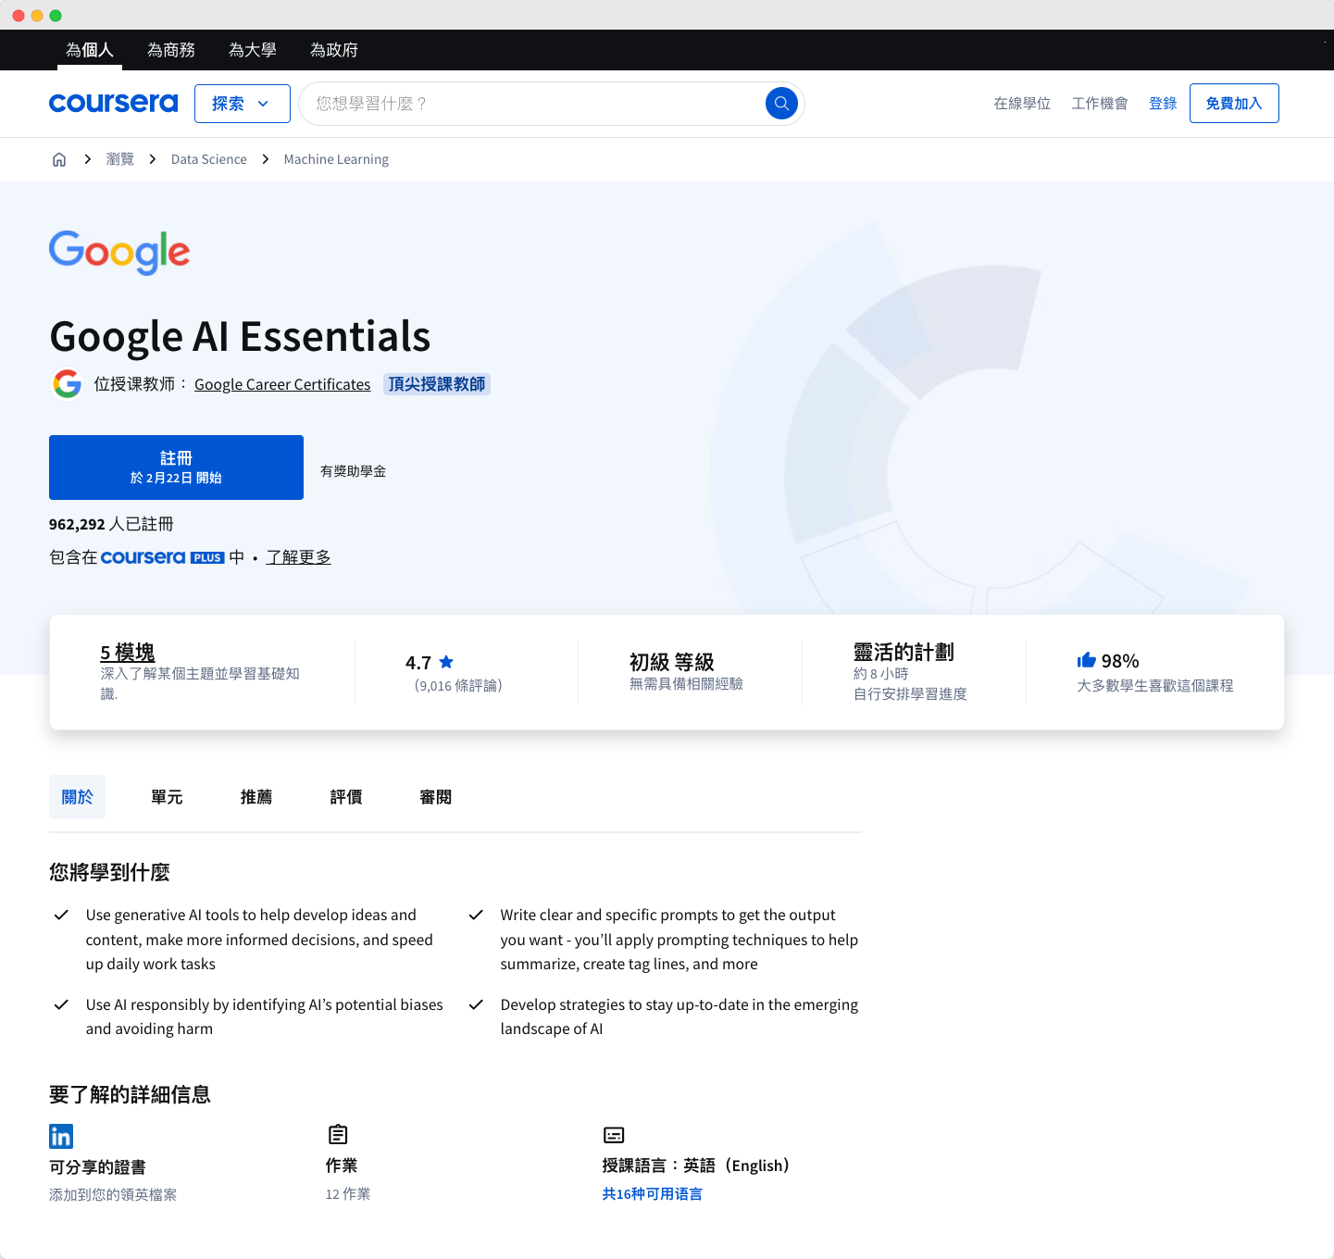The height and width of the screenshot is (1259, 1334).
Task: Focus the 您想學習什麼 search field
Action: pos(532,104)
